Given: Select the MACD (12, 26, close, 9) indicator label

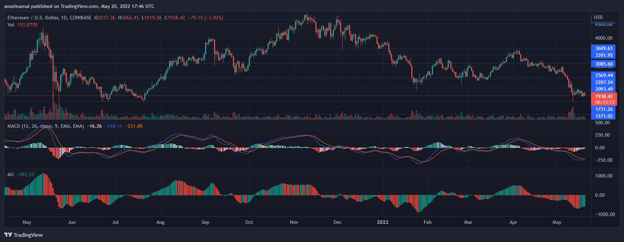Looking at the screenshot, I should point(46,126).
